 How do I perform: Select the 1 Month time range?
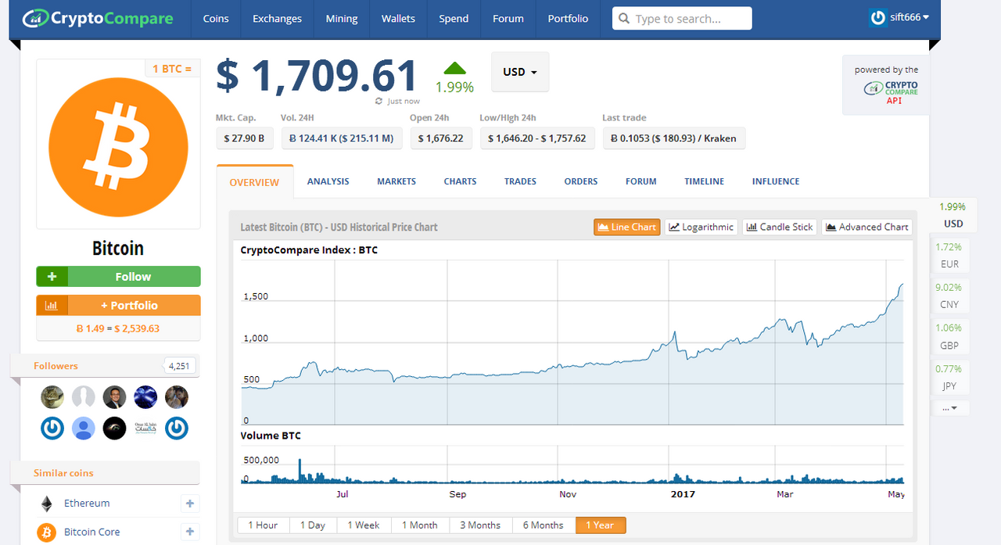(x=420, y=525)
